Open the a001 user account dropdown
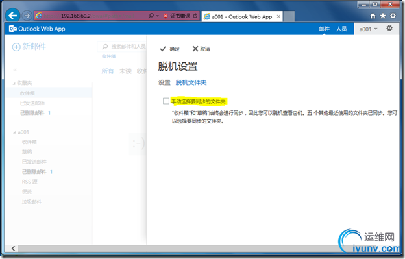Image resolution: width=405 pixels, height=259 pixels. 368,29
